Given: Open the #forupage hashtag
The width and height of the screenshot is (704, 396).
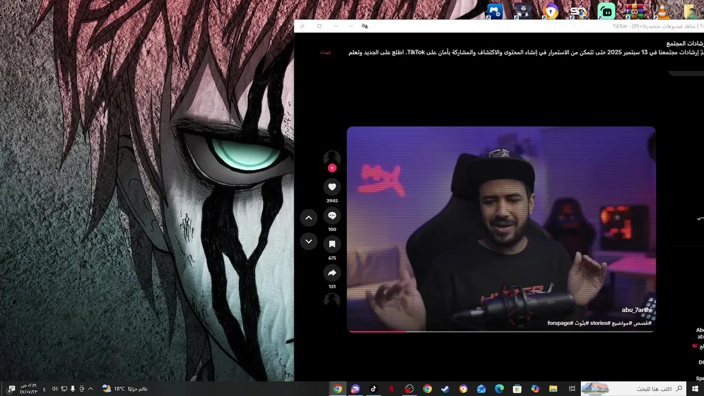Looking at the screenshot, I should (x=560, y=323).
